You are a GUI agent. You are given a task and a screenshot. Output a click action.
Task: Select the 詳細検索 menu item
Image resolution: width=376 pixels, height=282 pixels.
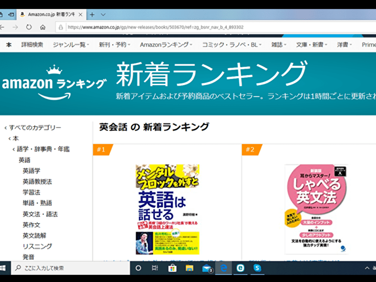click(32, 45)
